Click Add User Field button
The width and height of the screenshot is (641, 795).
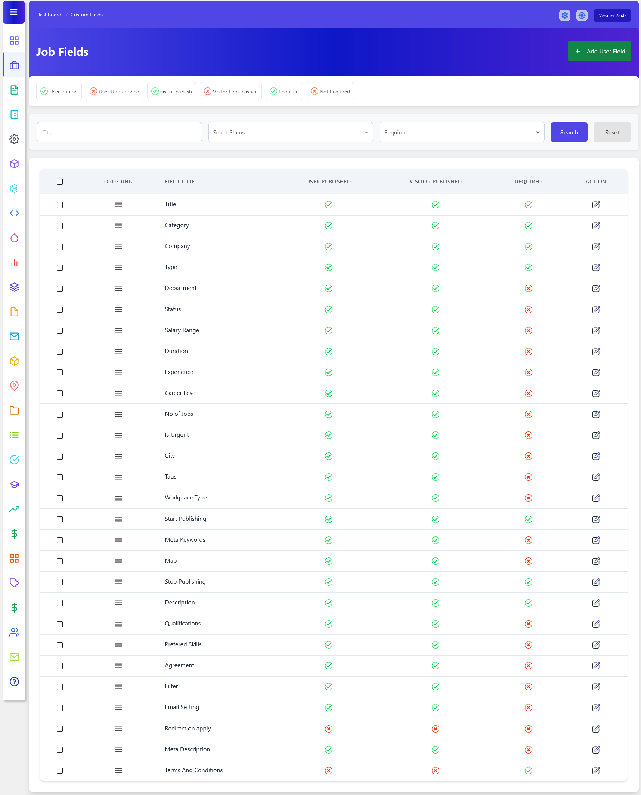coord(600,51)
